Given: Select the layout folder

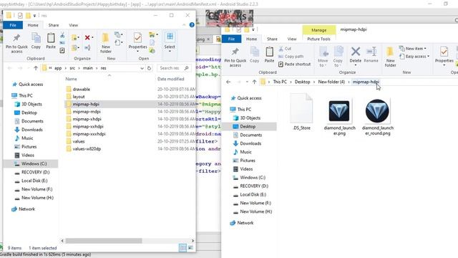Looking at the screenshot, I should pos(130,97).
